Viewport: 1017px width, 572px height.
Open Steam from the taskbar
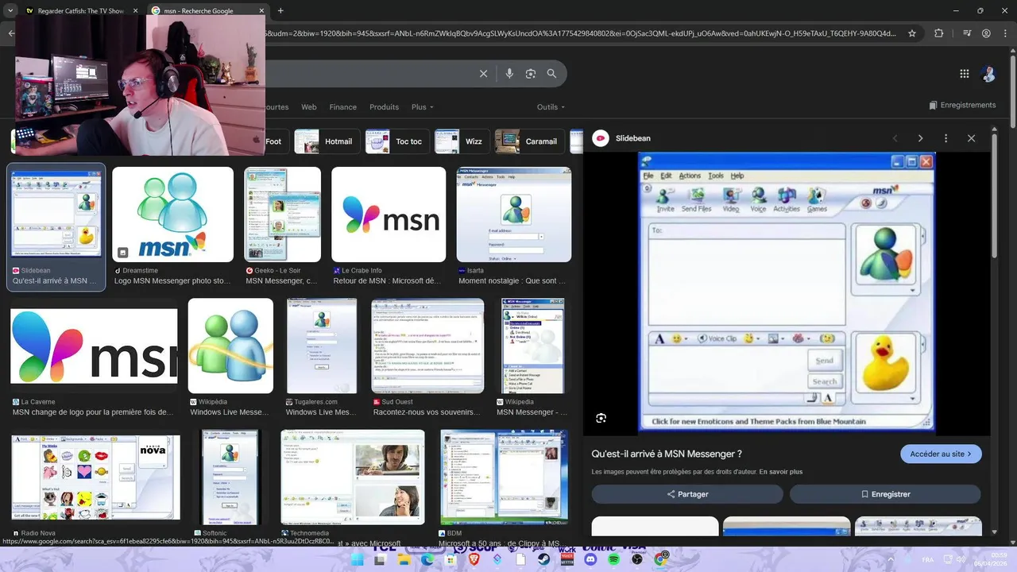tap(544, 559)
